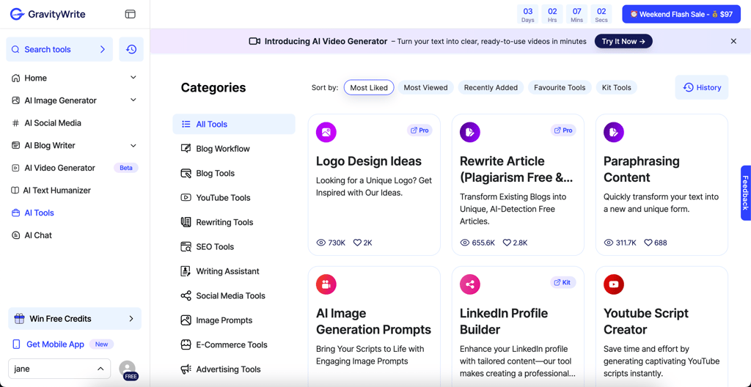Click the AI Tools briefcase icon

(x=16, y=213)
